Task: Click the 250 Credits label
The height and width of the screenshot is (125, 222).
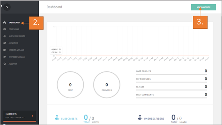Action: (x=11, y=114)
